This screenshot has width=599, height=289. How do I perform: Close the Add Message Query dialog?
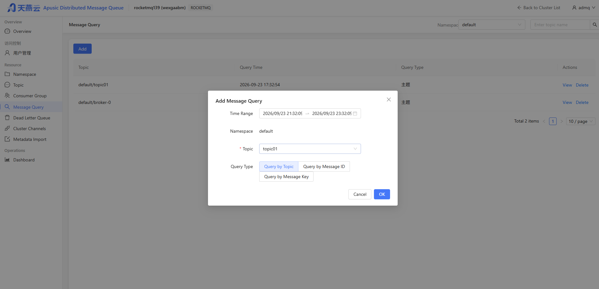click(x=389, y=99)
